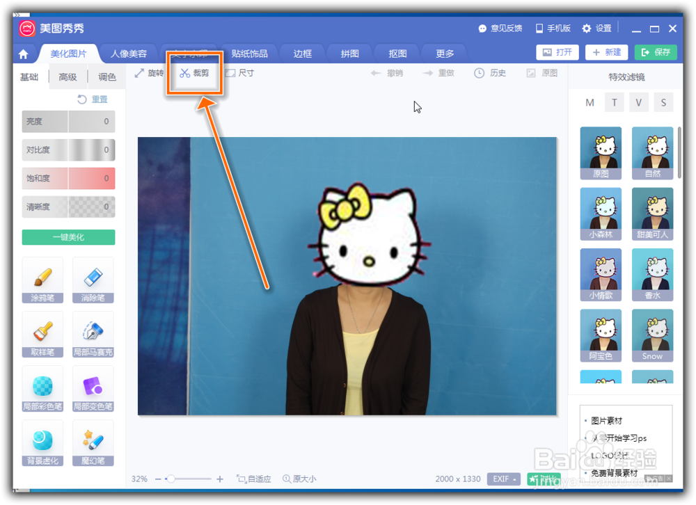This screenshot has width=696, height=505.
Task: Show image at 原大小 original size
Action: click(x=299, y=479)
